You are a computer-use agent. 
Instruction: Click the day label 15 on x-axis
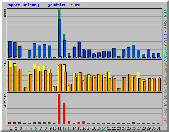[79, 128]
